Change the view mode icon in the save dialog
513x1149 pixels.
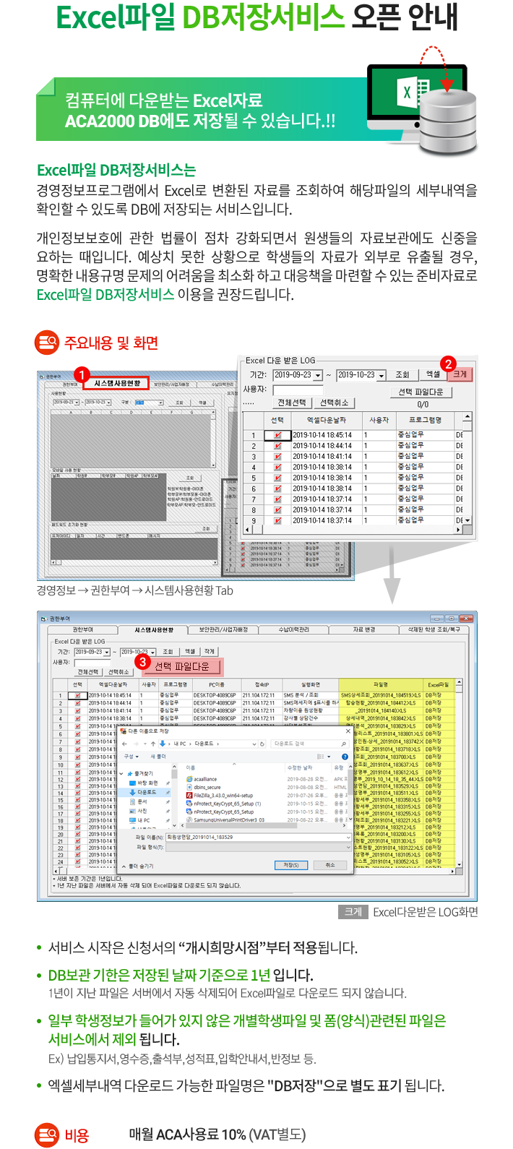tap(321, 757)
